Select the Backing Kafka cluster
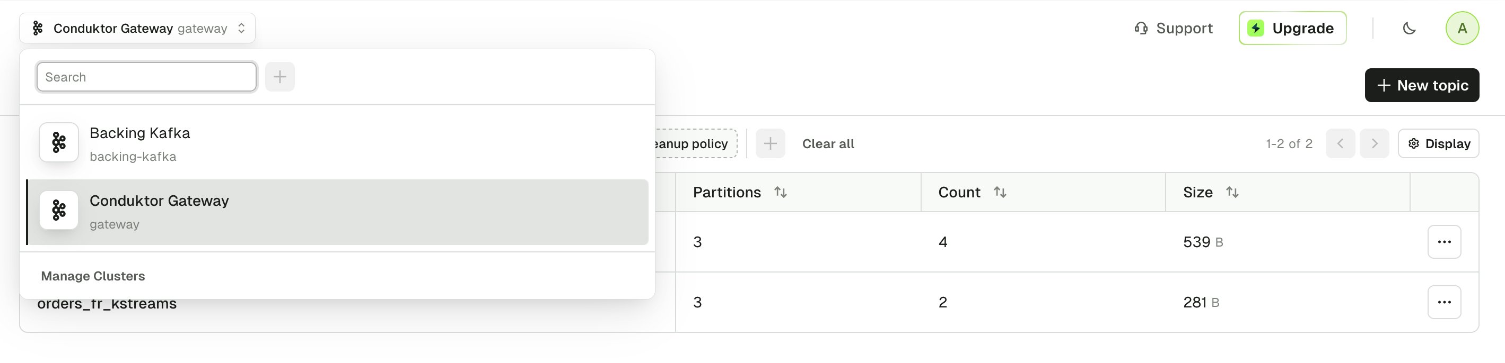 [337, 143]
